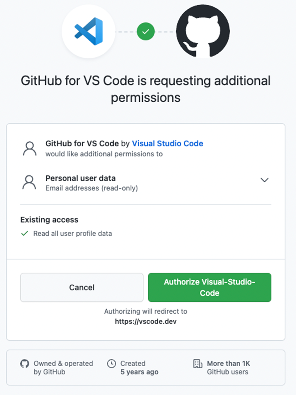Click the building icon beside More than 1K
Viewport: 296px width, 395px height.
pyautogui.click(x=198, y=364)
